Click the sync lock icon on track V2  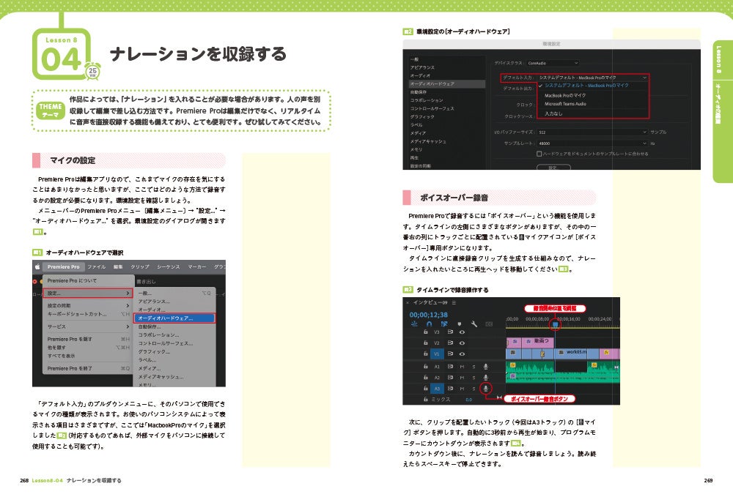point(450,343)
